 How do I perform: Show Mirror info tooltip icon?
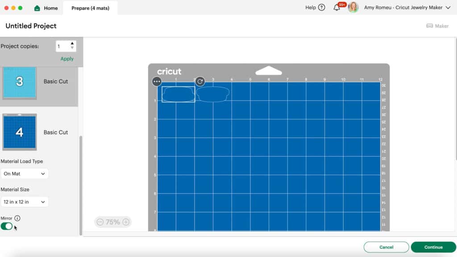pyautogui.click(x=17, y=218)
